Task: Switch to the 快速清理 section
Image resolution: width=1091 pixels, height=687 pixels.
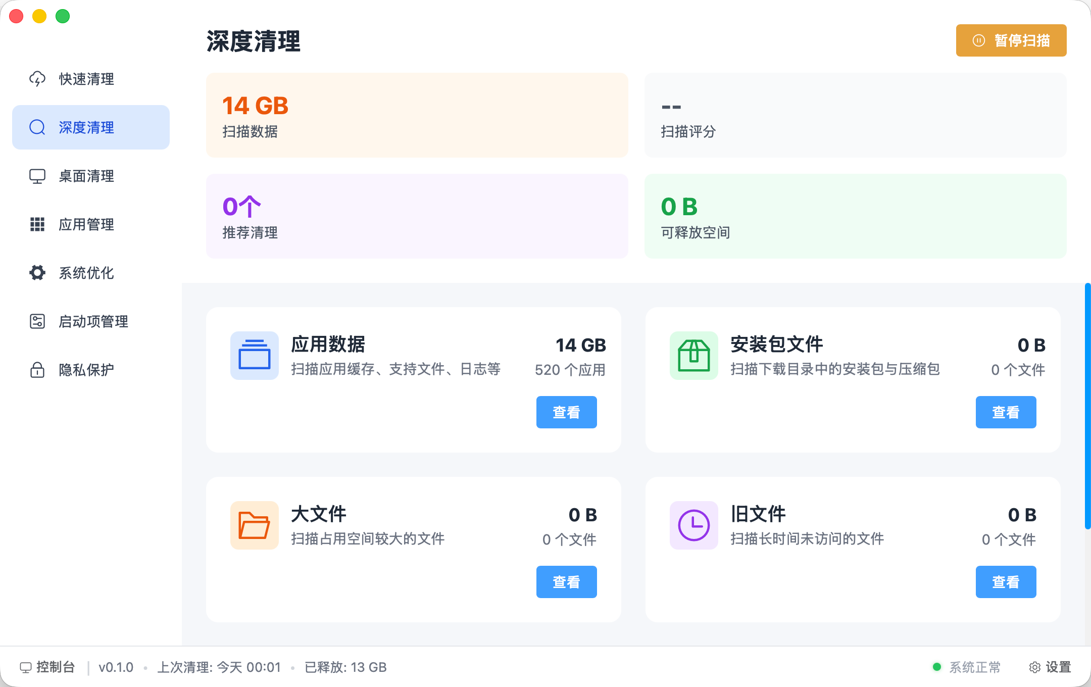Action: (86, 79)
